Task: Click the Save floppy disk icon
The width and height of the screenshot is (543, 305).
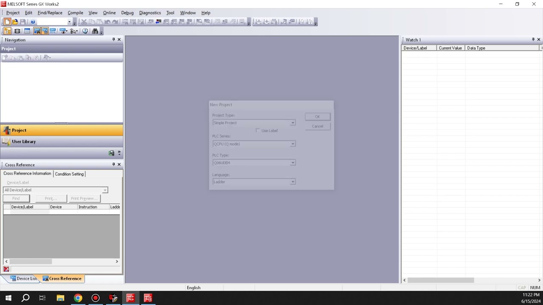Action: (x=23, y=22)
